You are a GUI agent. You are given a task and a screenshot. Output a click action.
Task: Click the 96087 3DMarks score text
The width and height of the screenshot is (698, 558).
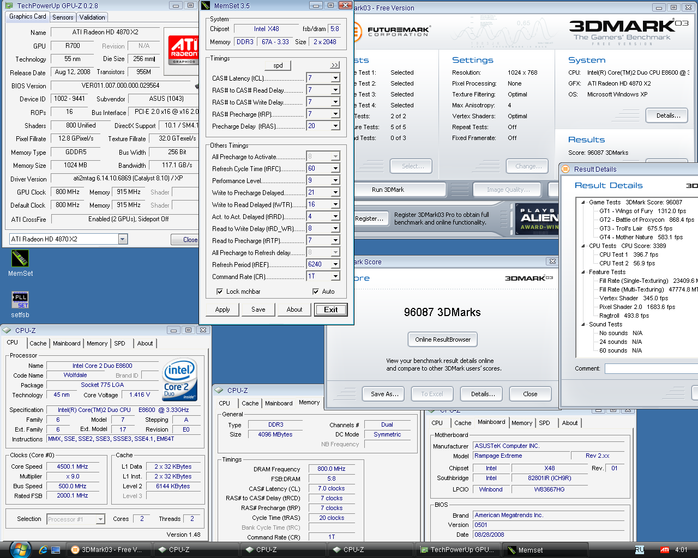(442, 312)
